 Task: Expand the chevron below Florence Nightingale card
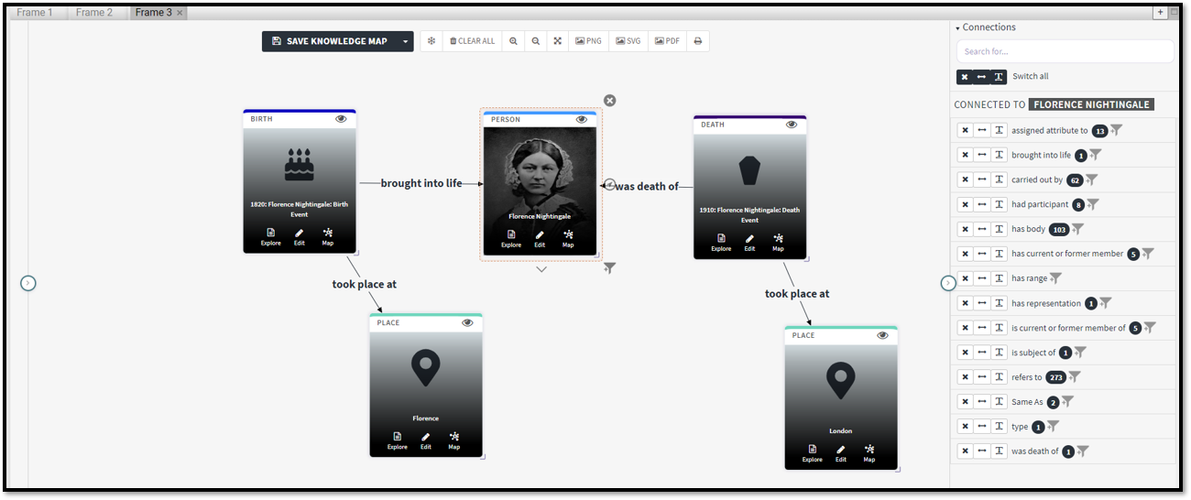541,269
